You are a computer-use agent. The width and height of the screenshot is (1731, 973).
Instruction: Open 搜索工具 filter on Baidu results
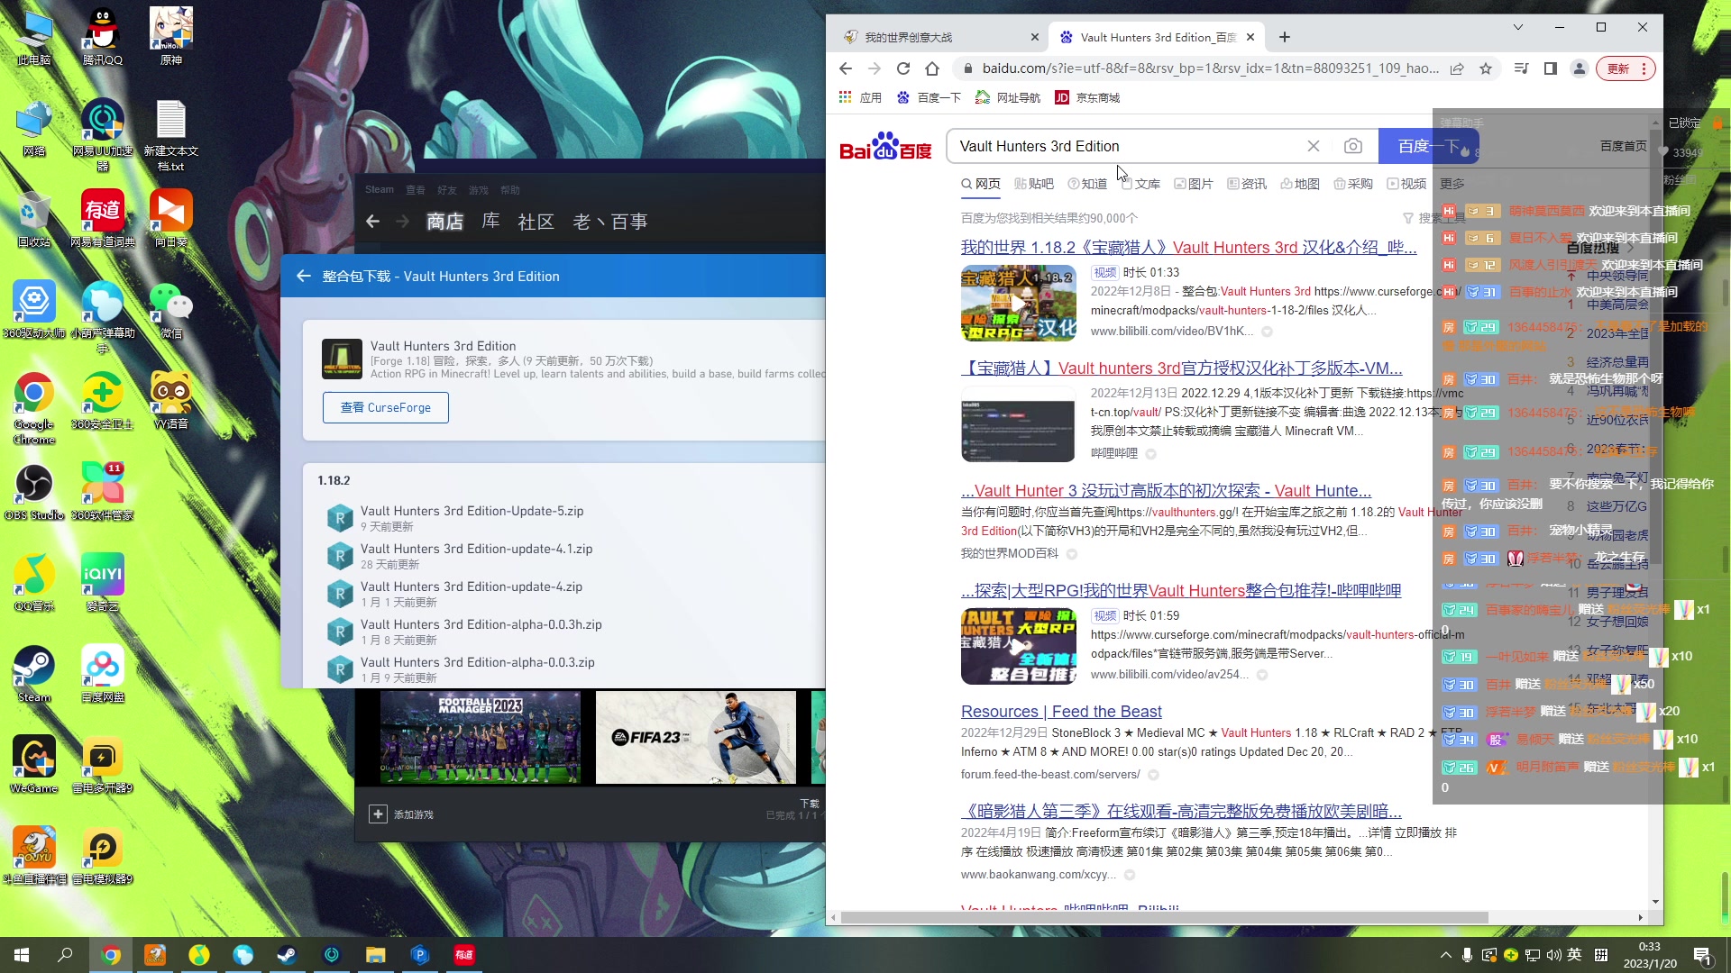(1434, 218)
